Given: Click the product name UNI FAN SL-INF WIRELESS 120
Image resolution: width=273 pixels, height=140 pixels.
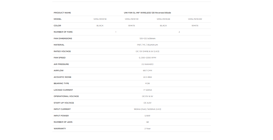Looking at the screenshot, I should (147, 13).
